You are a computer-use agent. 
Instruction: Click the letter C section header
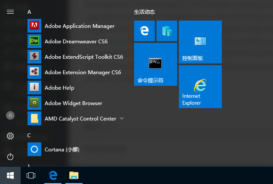[29, 136]
